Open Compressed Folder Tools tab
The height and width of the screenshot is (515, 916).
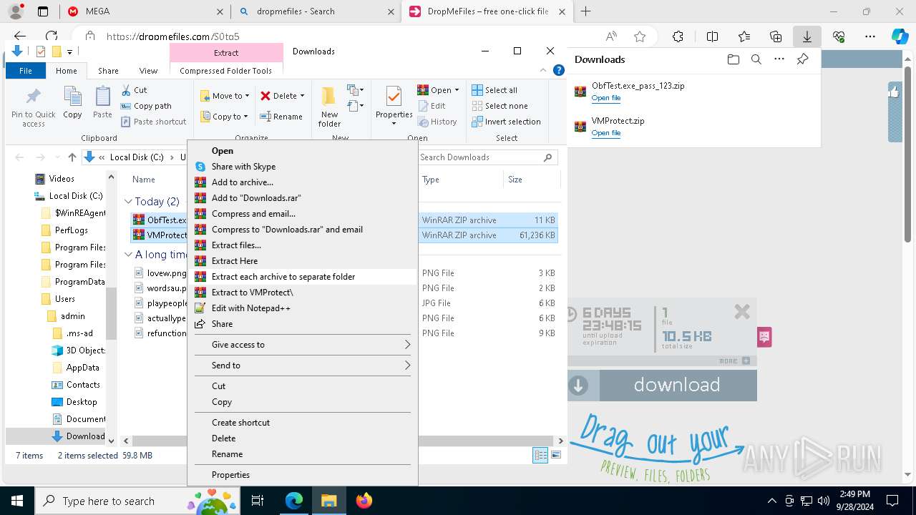[x=226, y=71]
